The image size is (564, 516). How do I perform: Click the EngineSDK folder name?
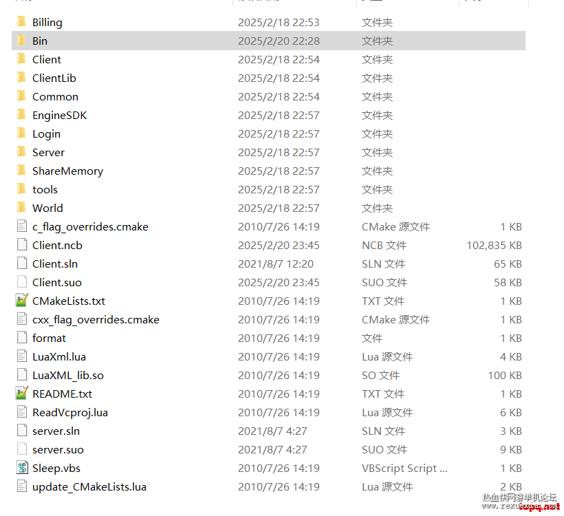click(60, 116)
